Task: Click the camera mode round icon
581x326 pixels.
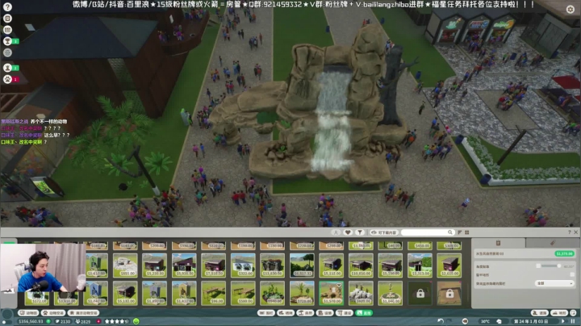Action: pyautogui.click(x=465, y=321)
